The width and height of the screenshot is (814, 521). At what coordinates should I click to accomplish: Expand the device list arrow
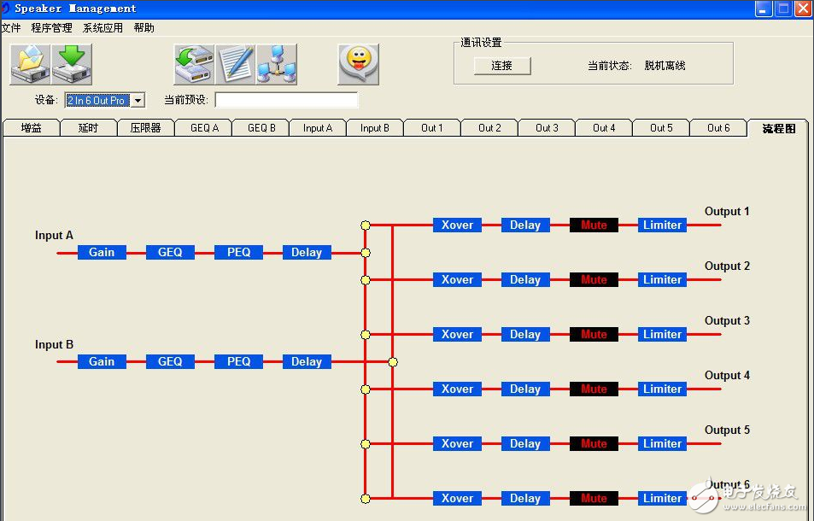click(x=137, y=99)
